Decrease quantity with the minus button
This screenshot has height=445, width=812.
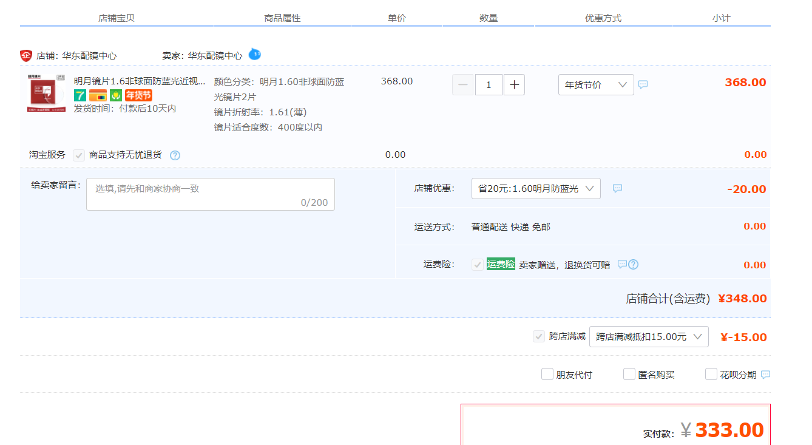pyautogui.click(x=463, y=85)
